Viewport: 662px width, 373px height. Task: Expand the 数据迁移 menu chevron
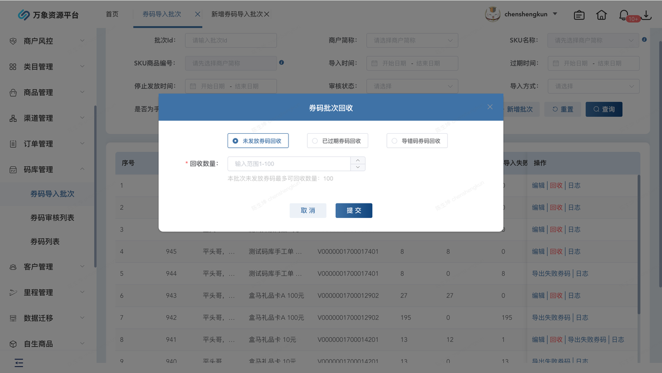[x=82, y=318]
